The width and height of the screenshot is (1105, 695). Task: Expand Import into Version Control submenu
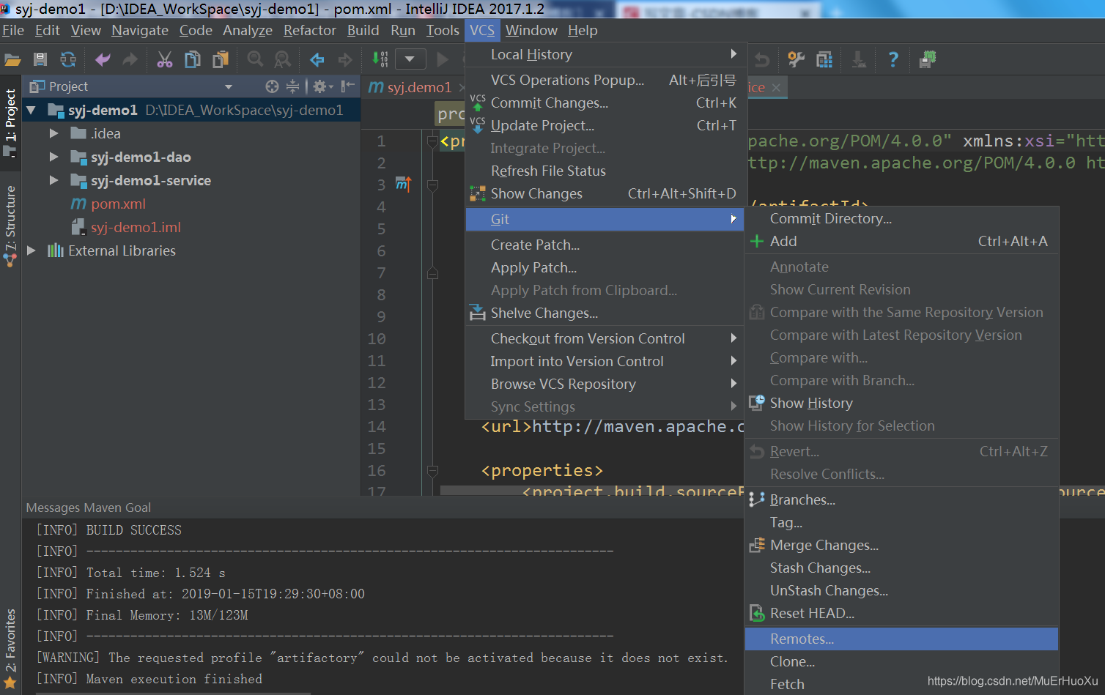tap(605, 361)
